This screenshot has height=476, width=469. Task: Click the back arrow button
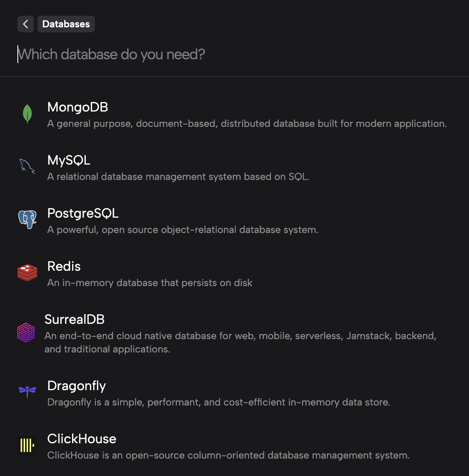point(25,24)
